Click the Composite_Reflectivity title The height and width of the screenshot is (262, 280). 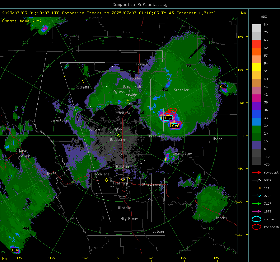click(140, 5)
